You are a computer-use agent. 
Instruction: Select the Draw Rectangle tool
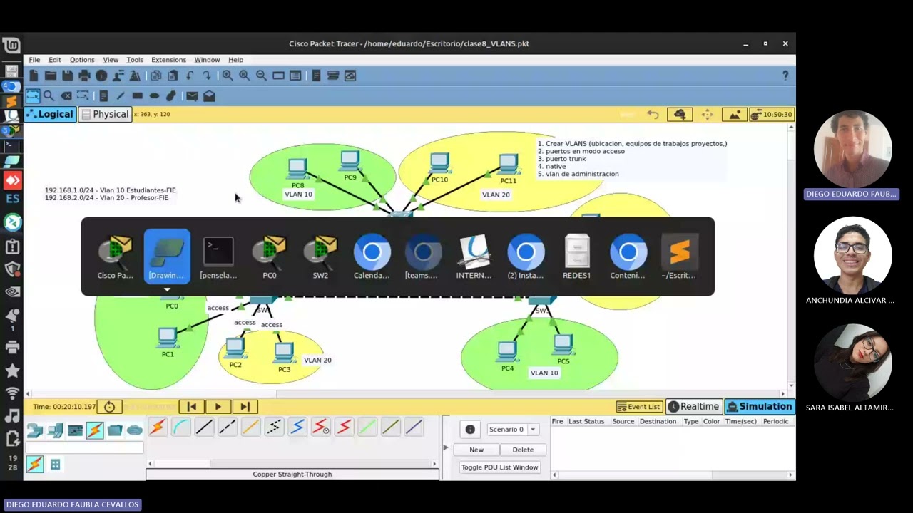click(x=137, y=95)
